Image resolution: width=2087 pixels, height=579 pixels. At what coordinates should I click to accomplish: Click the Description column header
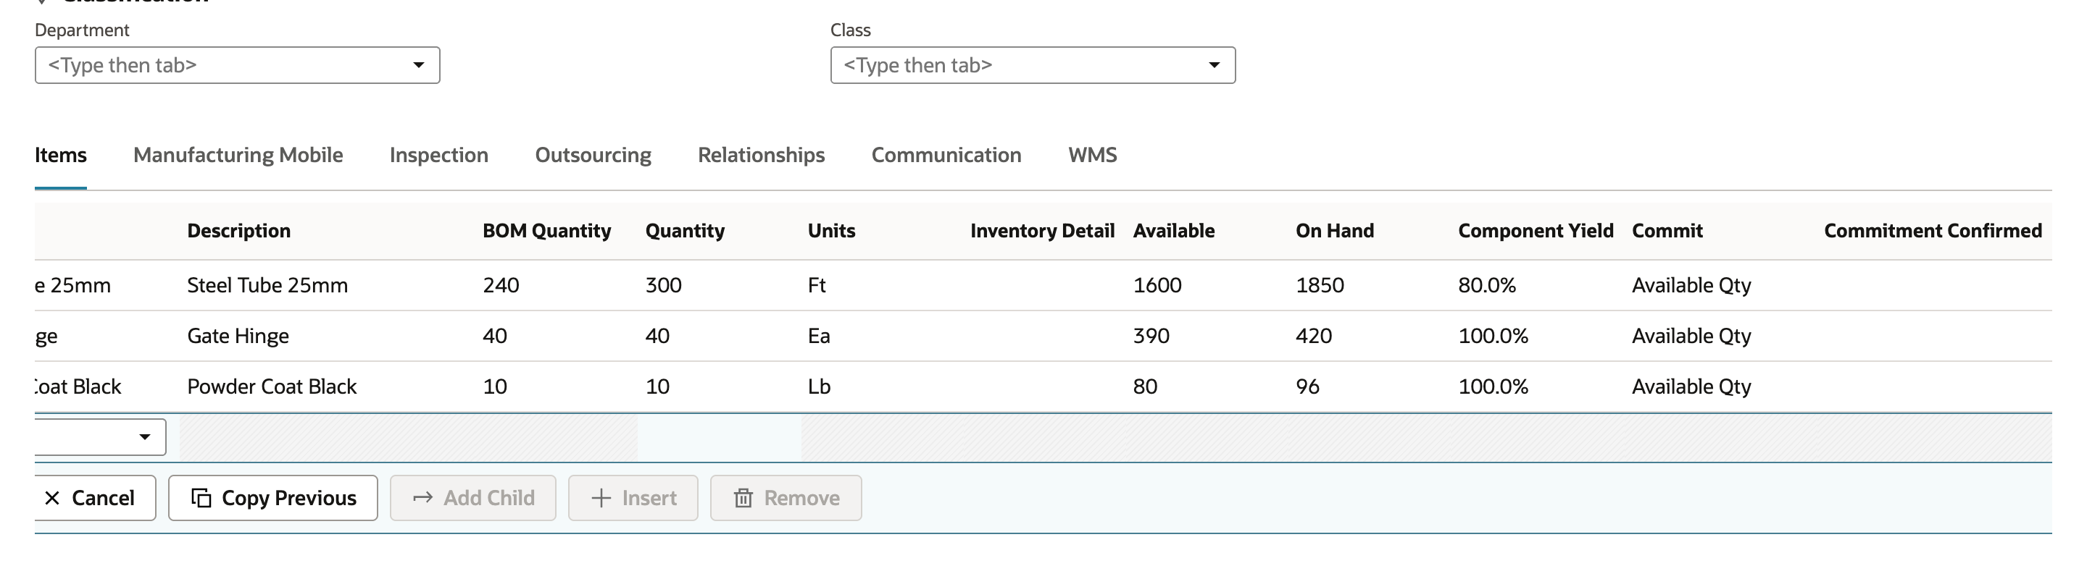[x=239, y=232]
